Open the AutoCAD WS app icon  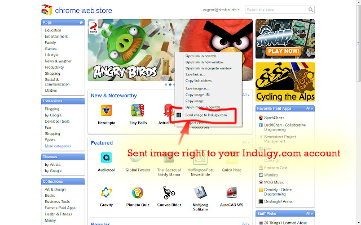(x=232, y=192)
